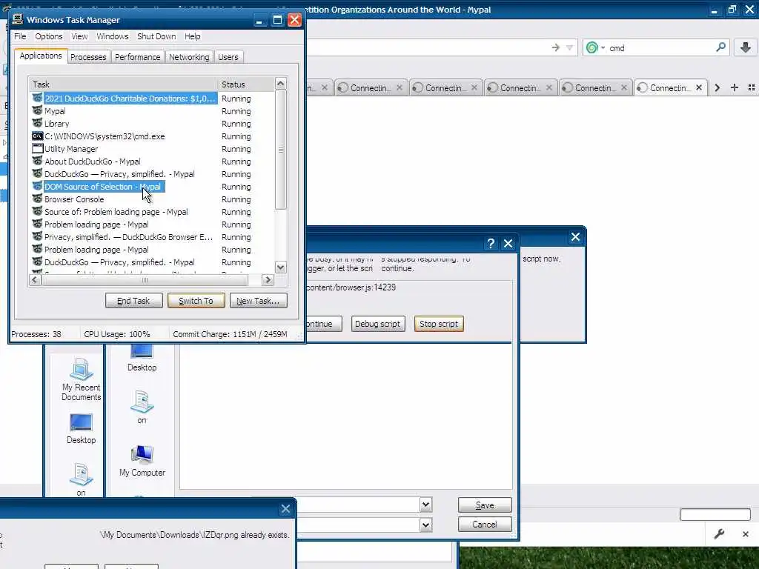
Task: Expand the save as type dropdown beside Cancel
Action: [x=425, y=525]
